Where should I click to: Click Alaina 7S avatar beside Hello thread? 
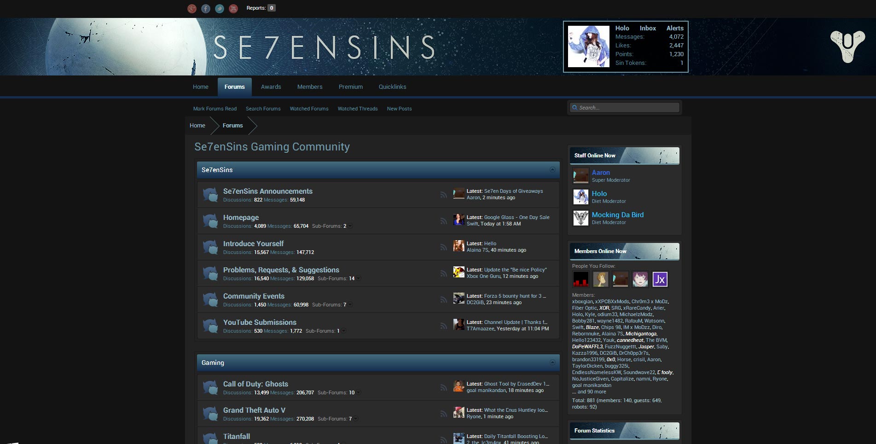point(458,246)
